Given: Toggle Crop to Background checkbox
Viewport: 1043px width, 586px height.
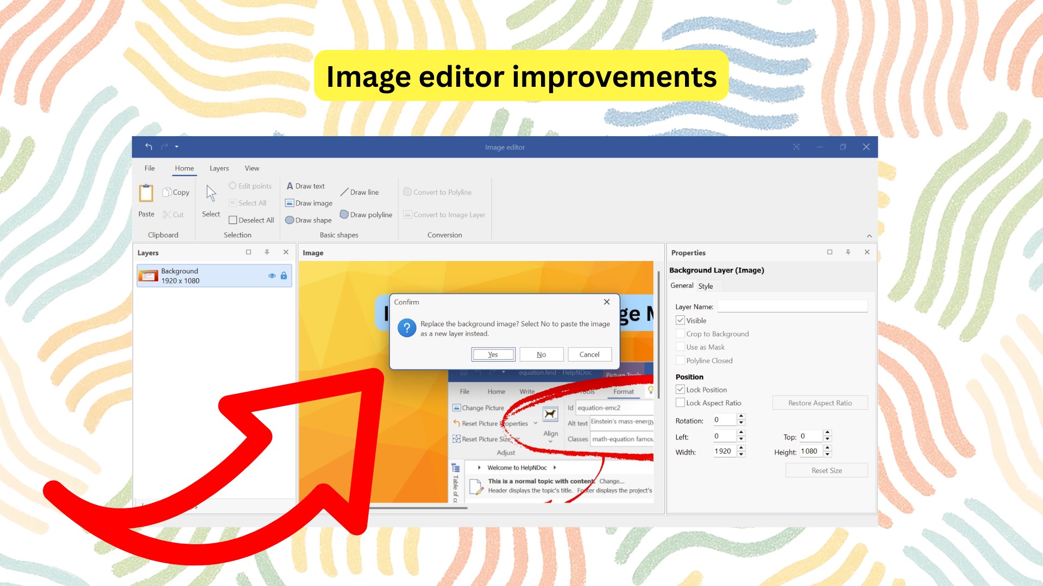Looking at the screenshot, I should click(x=680, y=334).
